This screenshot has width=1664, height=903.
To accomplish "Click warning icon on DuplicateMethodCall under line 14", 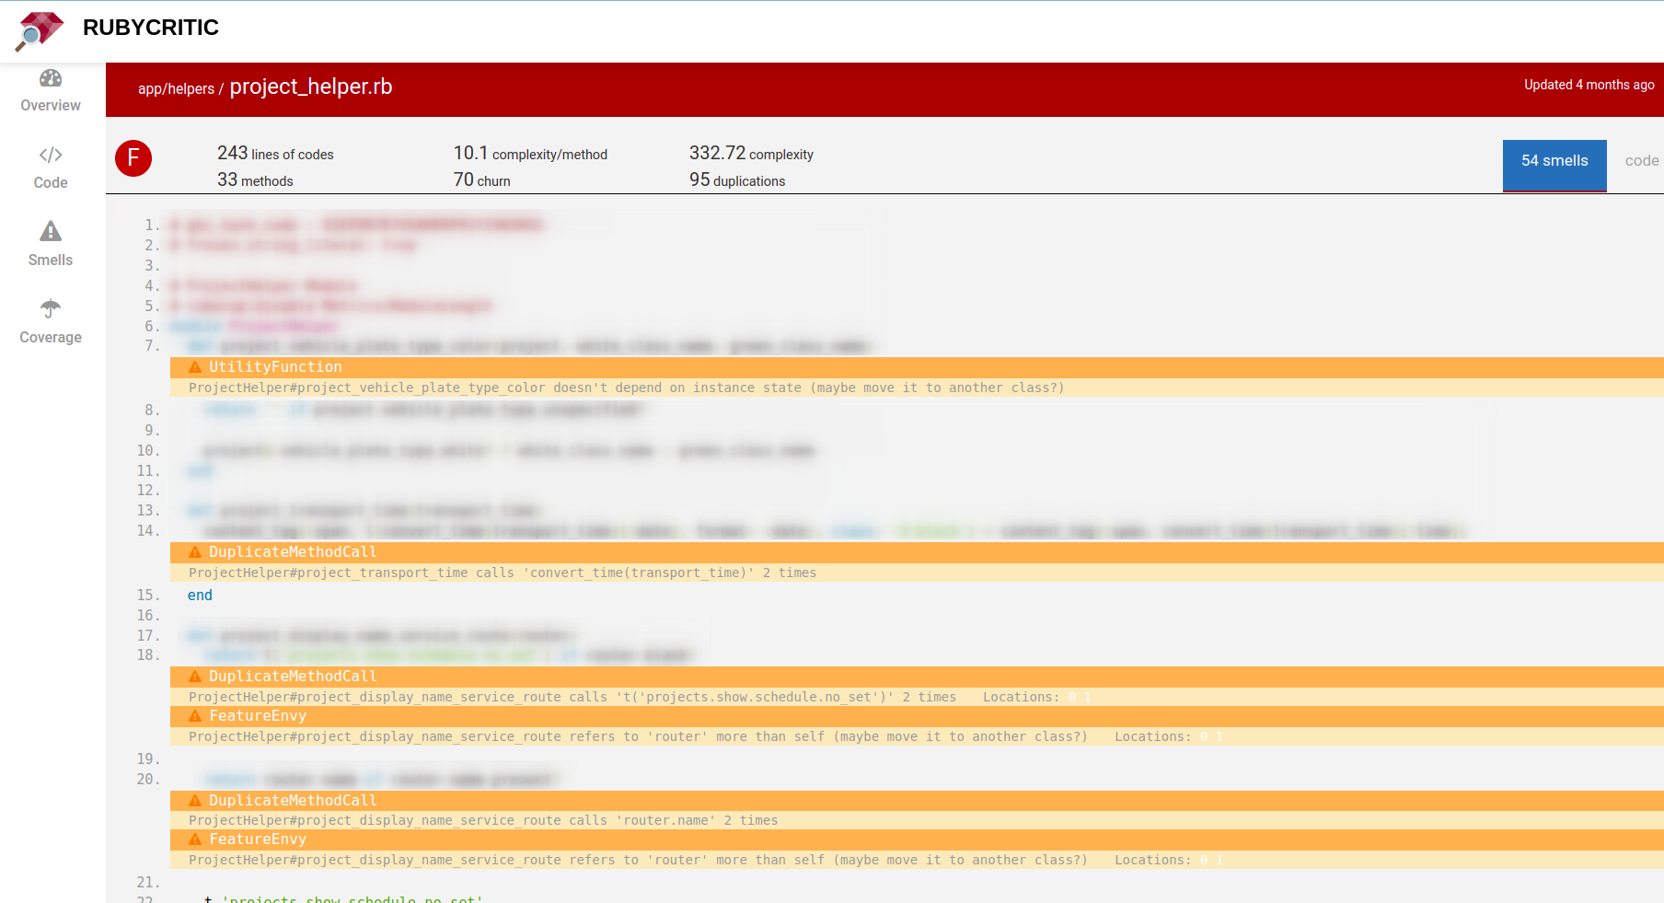I will coord(195,552).
